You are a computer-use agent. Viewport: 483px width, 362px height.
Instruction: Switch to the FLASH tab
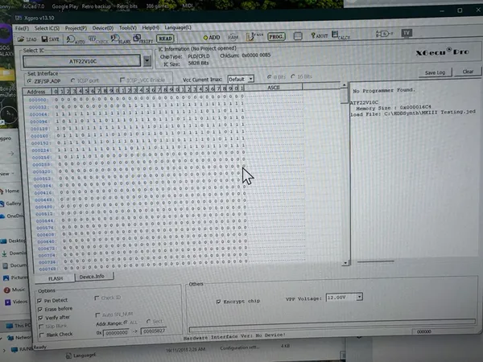[x=56, y=278]
